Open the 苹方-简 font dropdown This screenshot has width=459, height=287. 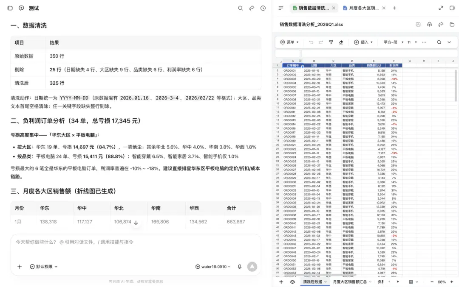click(394, 42)
